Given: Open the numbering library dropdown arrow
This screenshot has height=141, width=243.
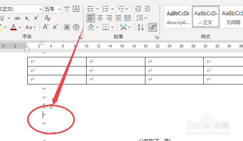Looking at the screenshot, I should [x=112, y=9].
